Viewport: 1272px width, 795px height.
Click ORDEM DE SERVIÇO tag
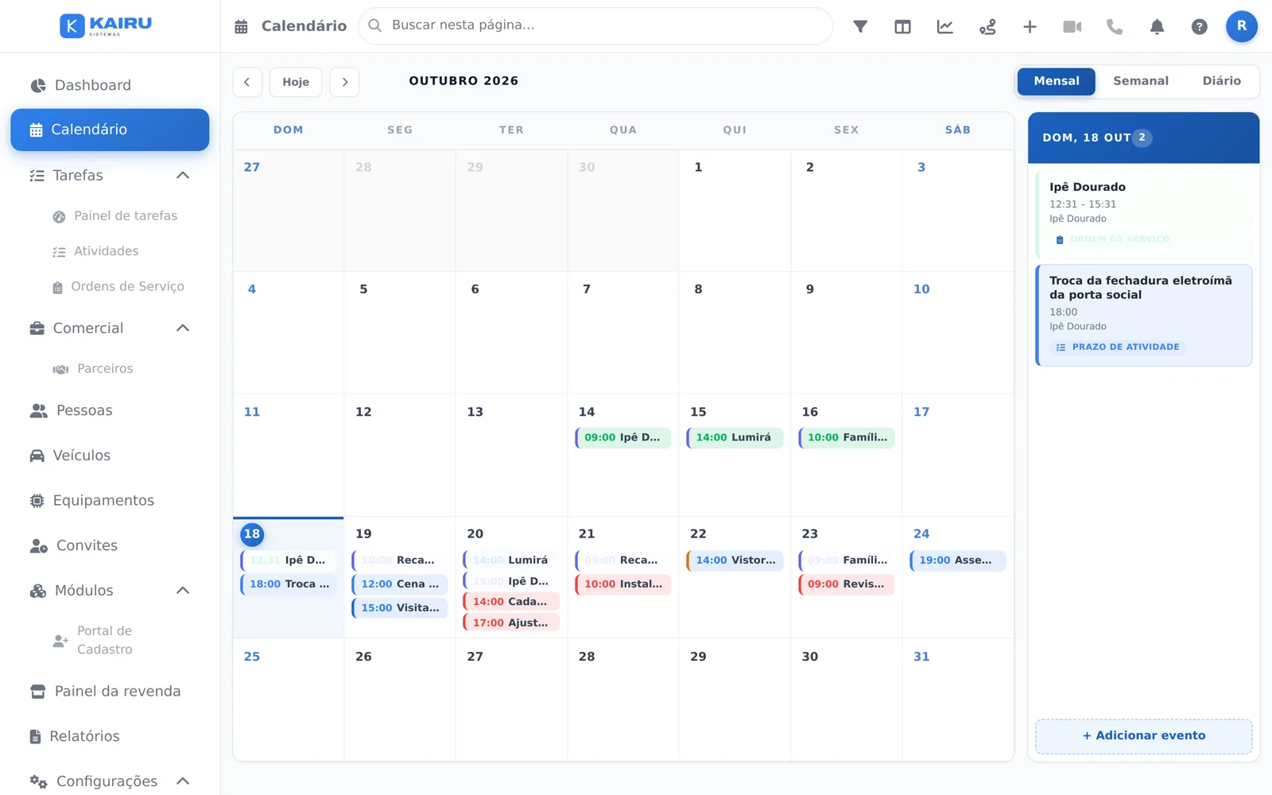tap(1113, 239)
